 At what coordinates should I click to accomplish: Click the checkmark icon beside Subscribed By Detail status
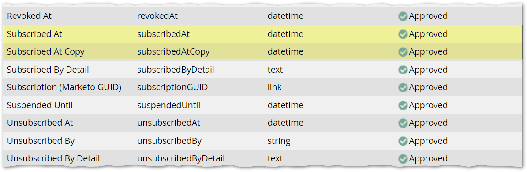click(x=403, y=70)
